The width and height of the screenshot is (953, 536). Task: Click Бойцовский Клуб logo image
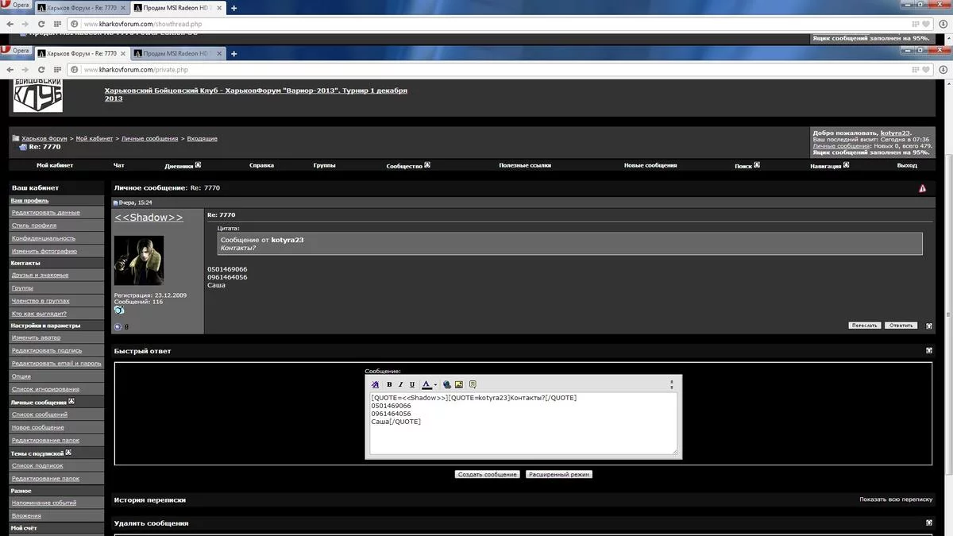37,95
